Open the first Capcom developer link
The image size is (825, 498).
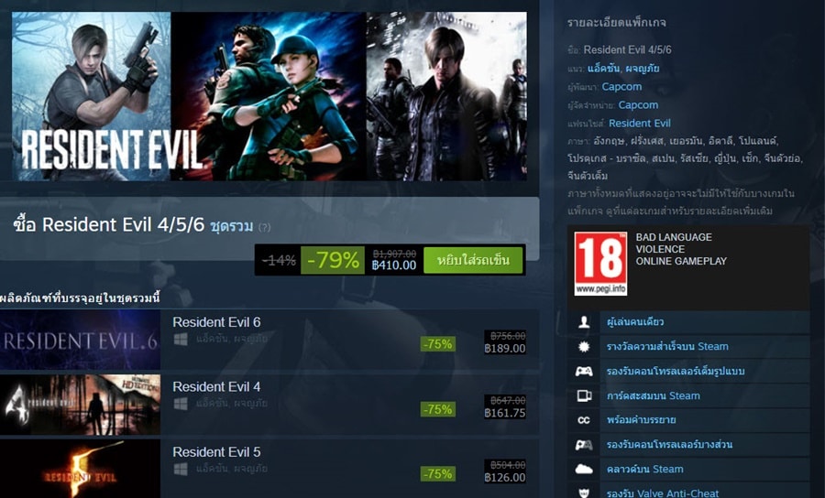621,87
